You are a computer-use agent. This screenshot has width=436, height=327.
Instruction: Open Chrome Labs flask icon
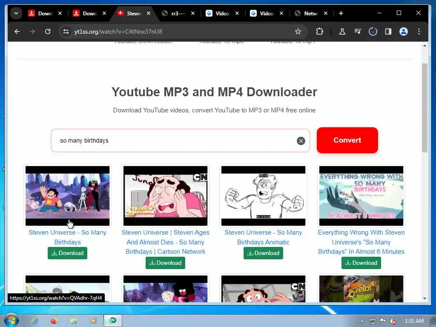click(x=342, y=32)
